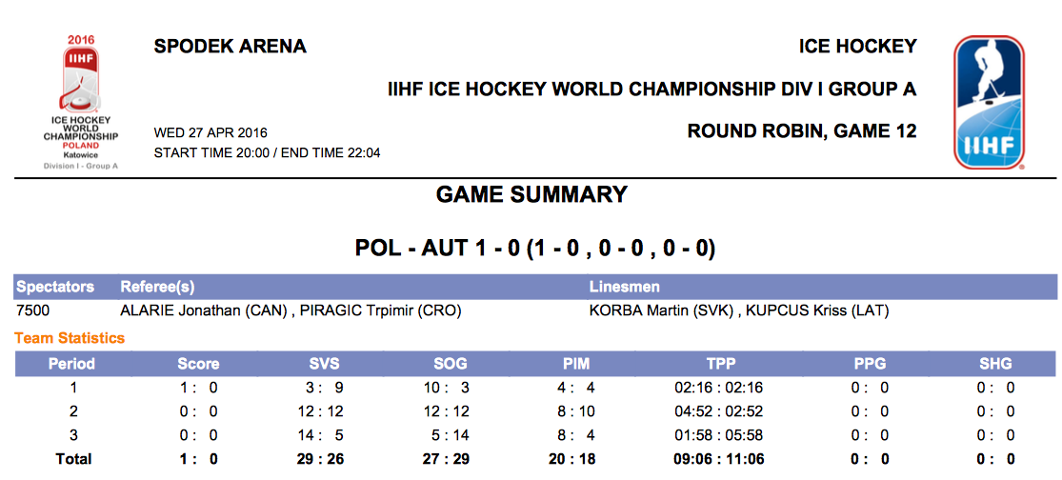This screenshot has height=480, width=1062.
Task: Click the TPP column header
Action: (x=721, y=364)
